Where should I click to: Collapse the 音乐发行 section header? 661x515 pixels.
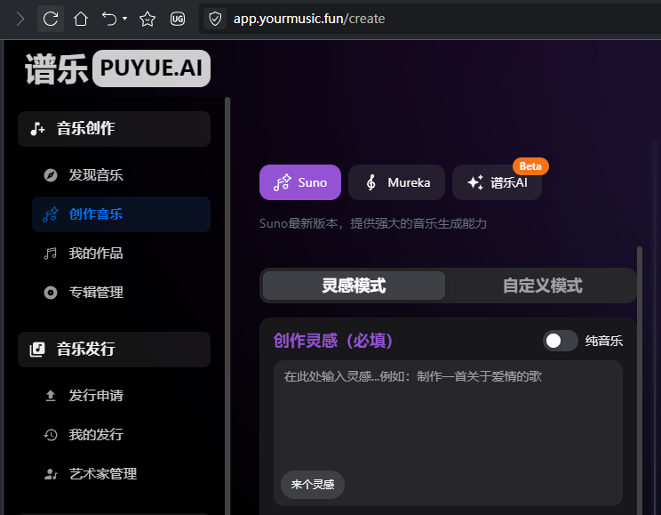coord(114,349)
